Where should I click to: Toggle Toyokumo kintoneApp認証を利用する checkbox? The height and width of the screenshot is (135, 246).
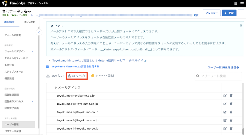[48, 67]
